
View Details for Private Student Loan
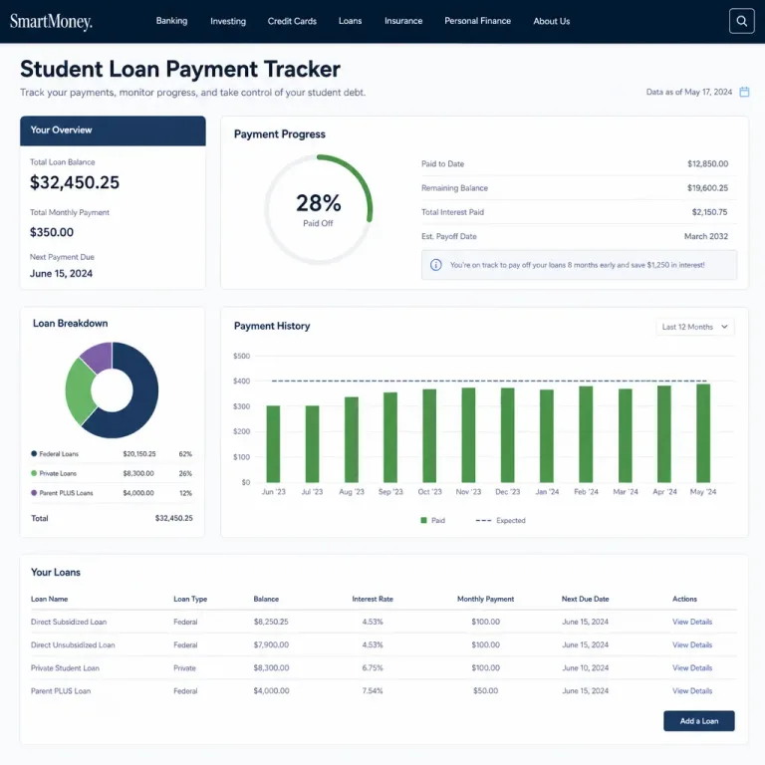click(692, 668)
